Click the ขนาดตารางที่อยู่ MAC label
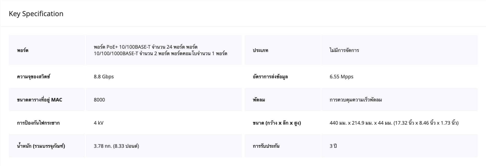This screenshot has width=486, height=166. point(40,100)
